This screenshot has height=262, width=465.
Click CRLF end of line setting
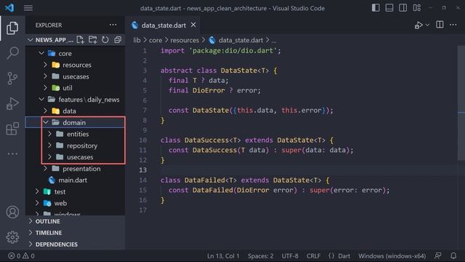(313, 255)
